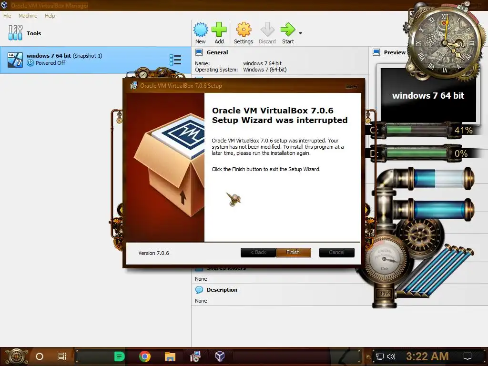Click the Description section header
This screenshot has width=488, height=366.
tap(222, 290)
